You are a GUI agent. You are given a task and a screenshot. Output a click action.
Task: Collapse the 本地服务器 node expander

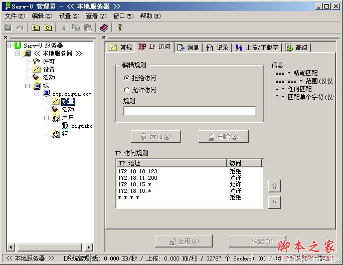pyautogui.click(x=18, y=54)
